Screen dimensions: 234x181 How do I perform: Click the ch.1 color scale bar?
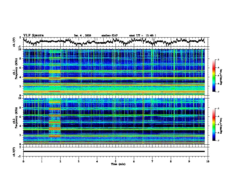214,76
